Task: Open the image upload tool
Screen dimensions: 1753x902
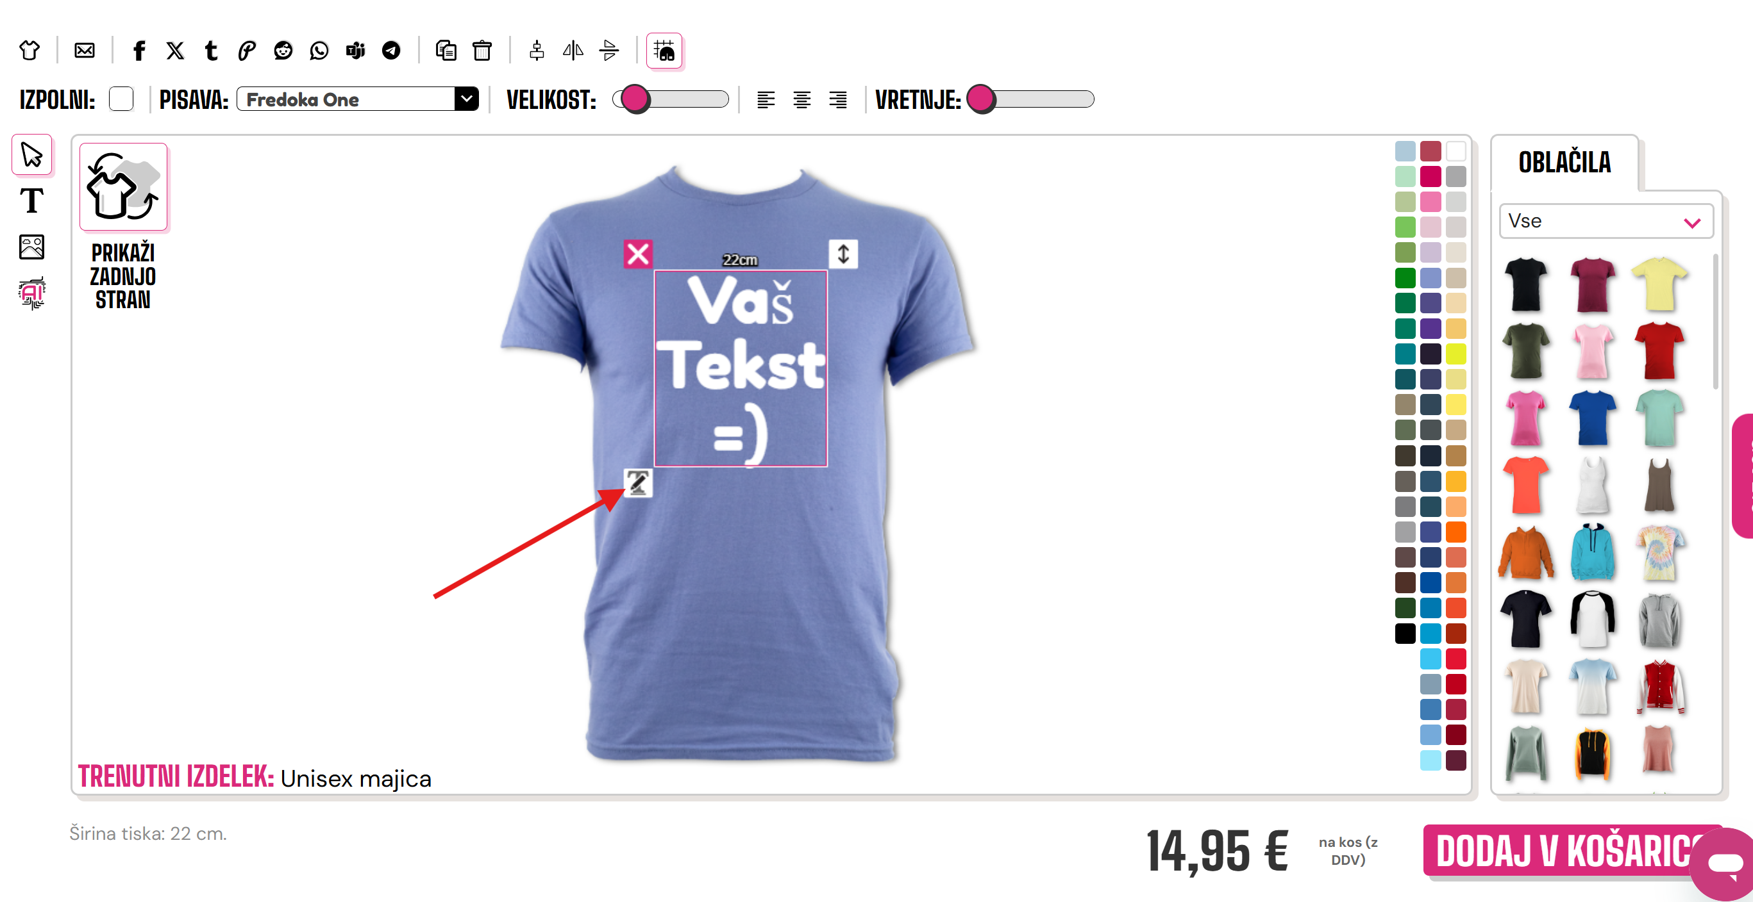Action: (31, 247)
